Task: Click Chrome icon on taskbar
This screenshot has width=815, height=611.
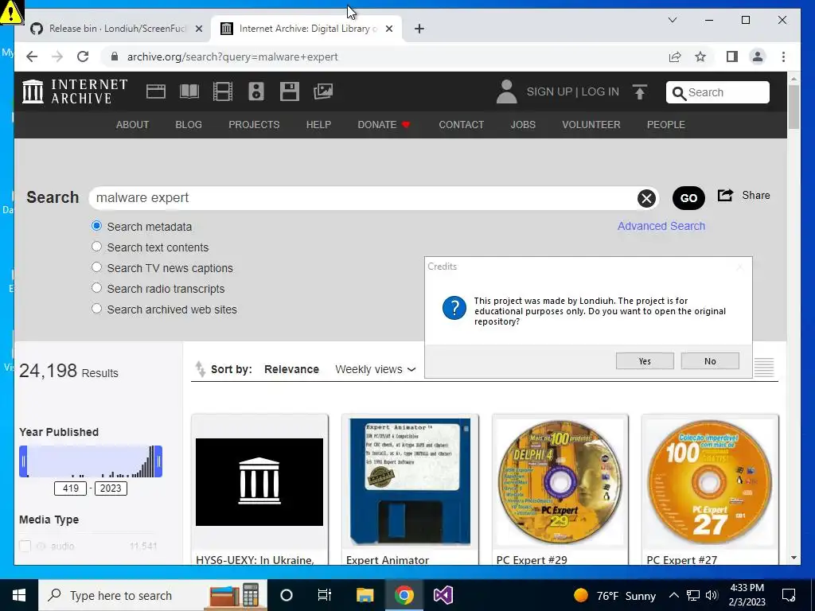Action: click(x=404, y=595)
